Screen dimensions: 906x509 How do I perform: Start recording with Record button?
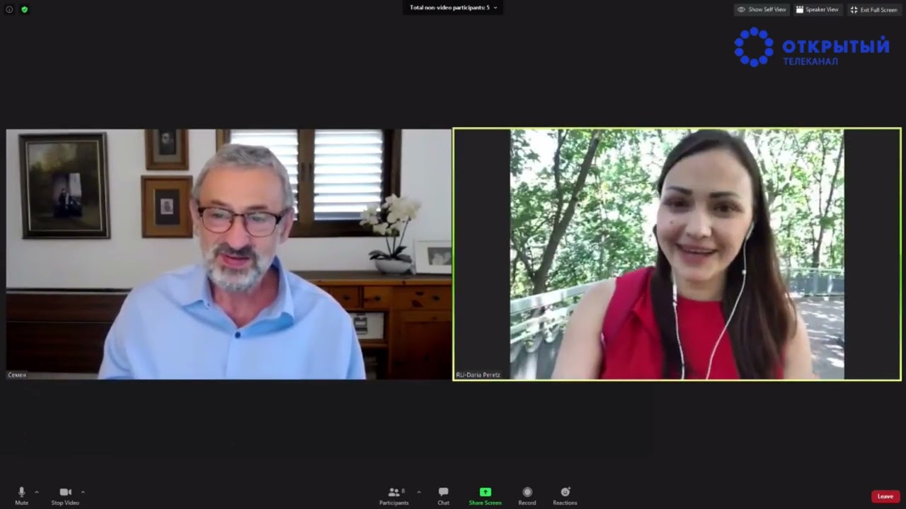pos(527,496)
